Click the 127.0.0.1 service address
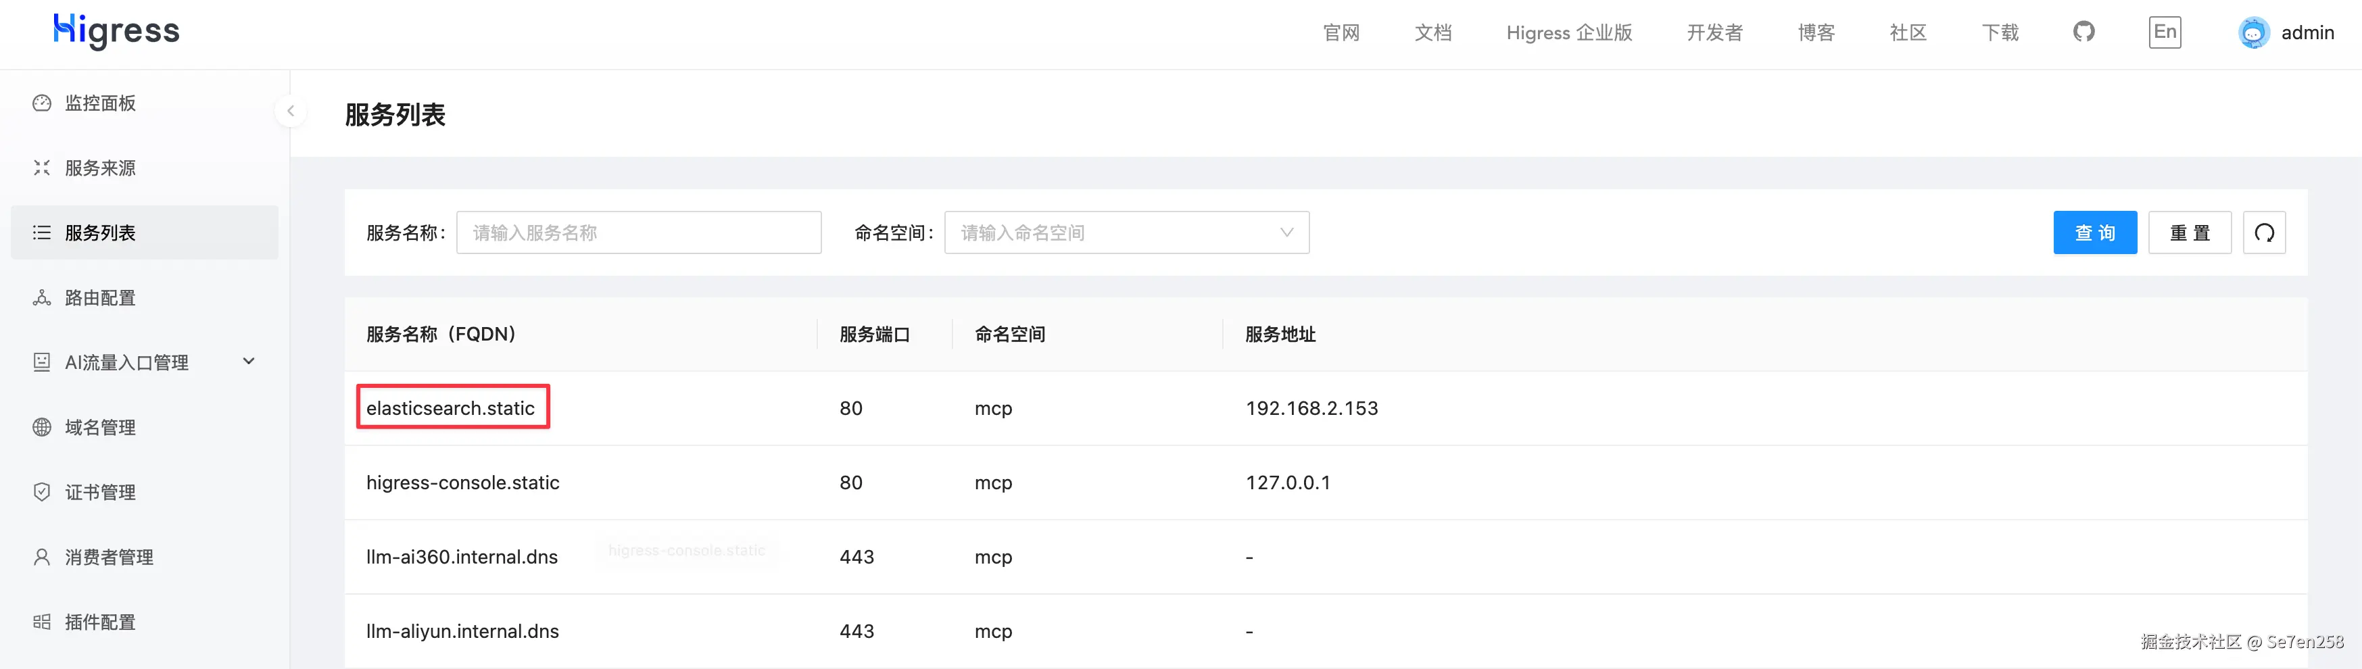This screenshot has height=669, width=2362. tap(1287, 482)
